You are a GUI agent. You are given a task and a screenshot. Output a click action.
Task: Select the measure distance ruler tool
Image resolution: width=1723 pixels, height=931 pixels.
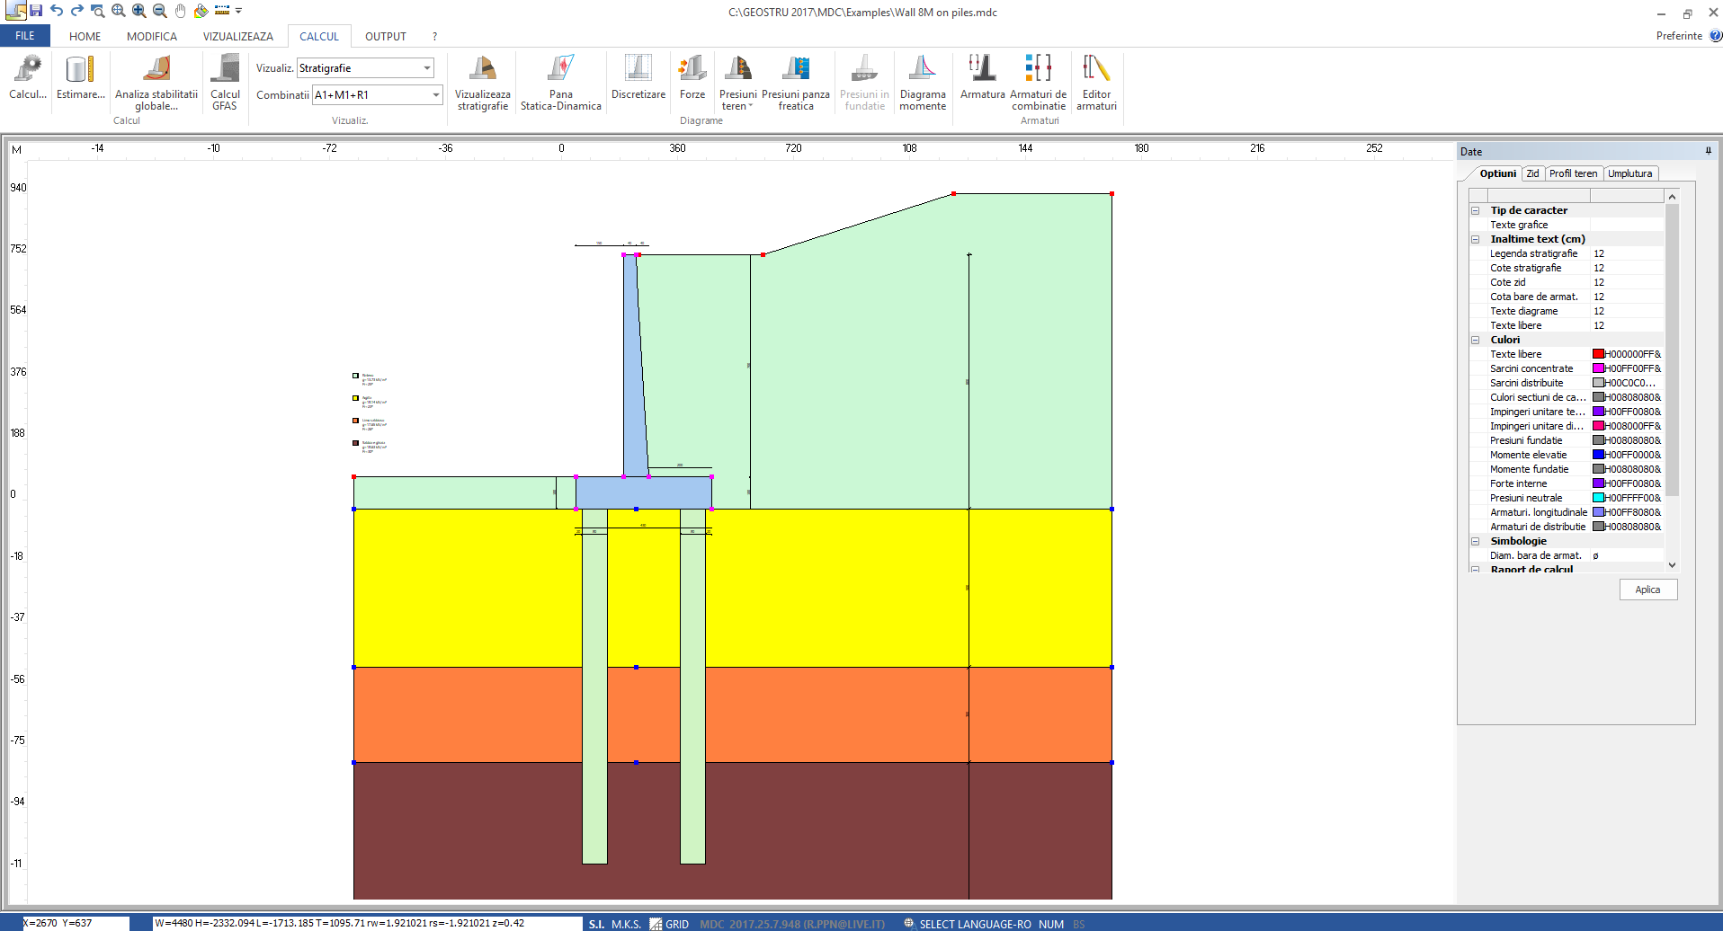tap(222, 11)
